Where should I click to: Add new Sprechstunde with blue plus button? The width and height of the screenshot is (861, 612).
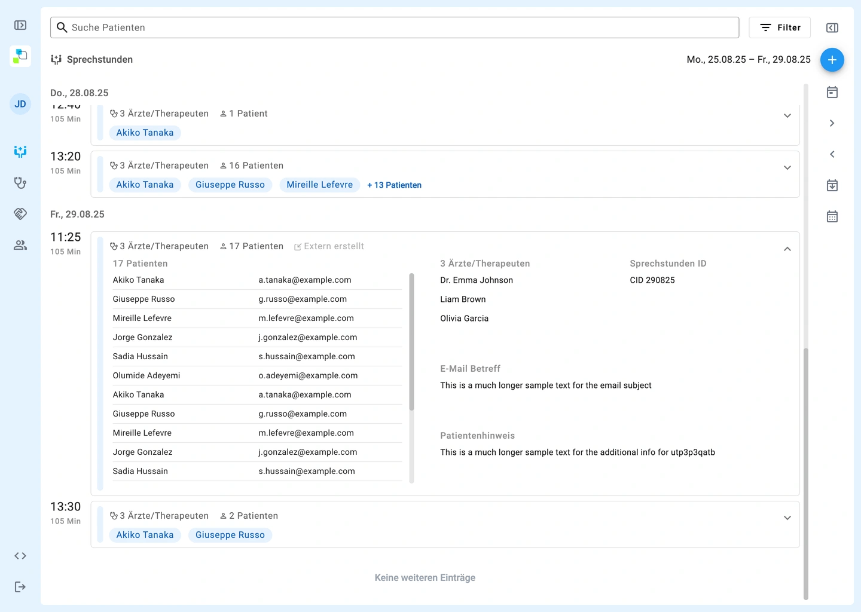click(832, 60)
